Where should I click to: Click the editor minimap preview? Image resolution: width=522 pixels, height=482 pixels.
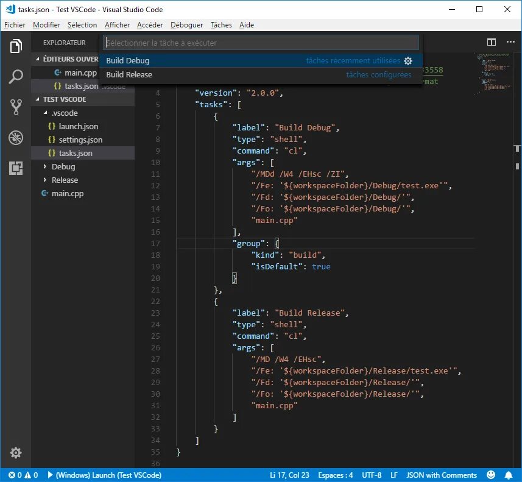point(493,74)
